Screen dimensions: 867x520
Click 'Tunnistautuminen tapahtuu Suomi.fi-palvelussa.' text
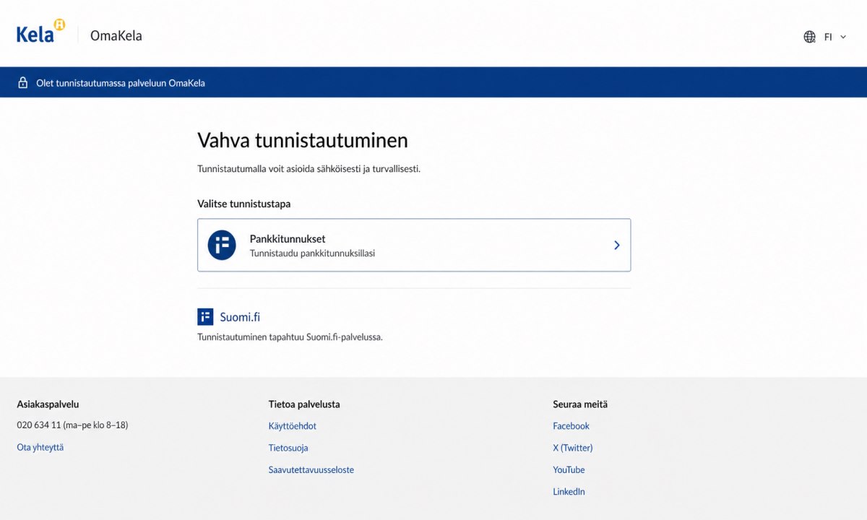coord(290,337)
